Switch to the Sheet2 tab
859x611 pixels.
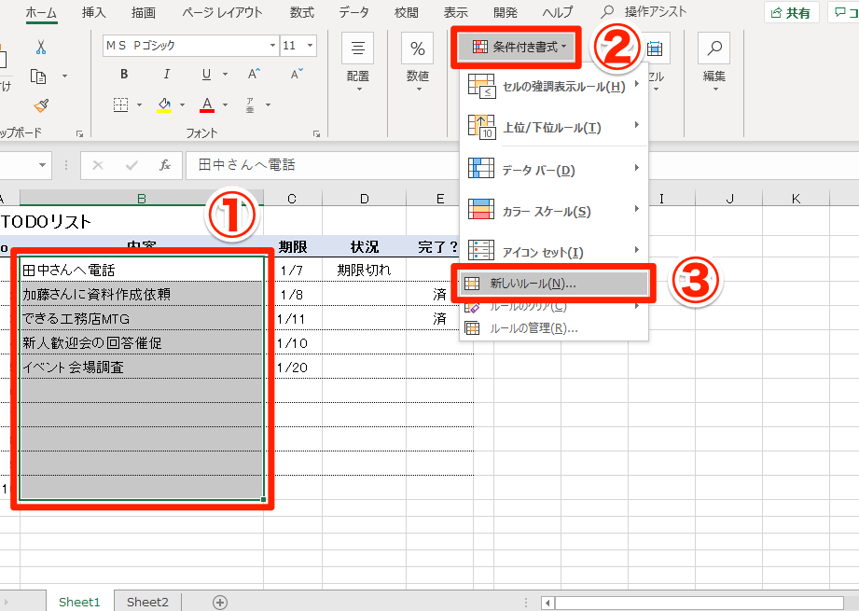(x=147, y=602)
